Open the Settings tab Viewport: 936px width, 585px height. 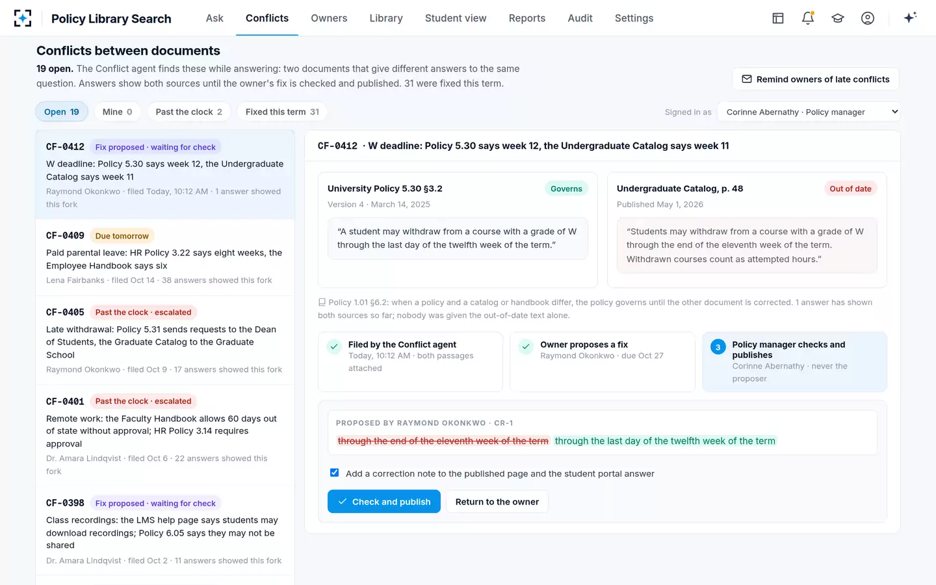(x=634, y=18)
